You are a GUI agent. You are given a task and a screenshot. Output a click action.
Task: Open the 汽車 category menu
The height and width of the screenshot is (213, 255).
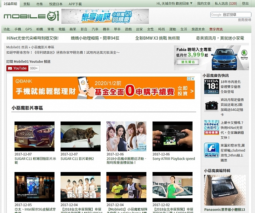point(95,29)
